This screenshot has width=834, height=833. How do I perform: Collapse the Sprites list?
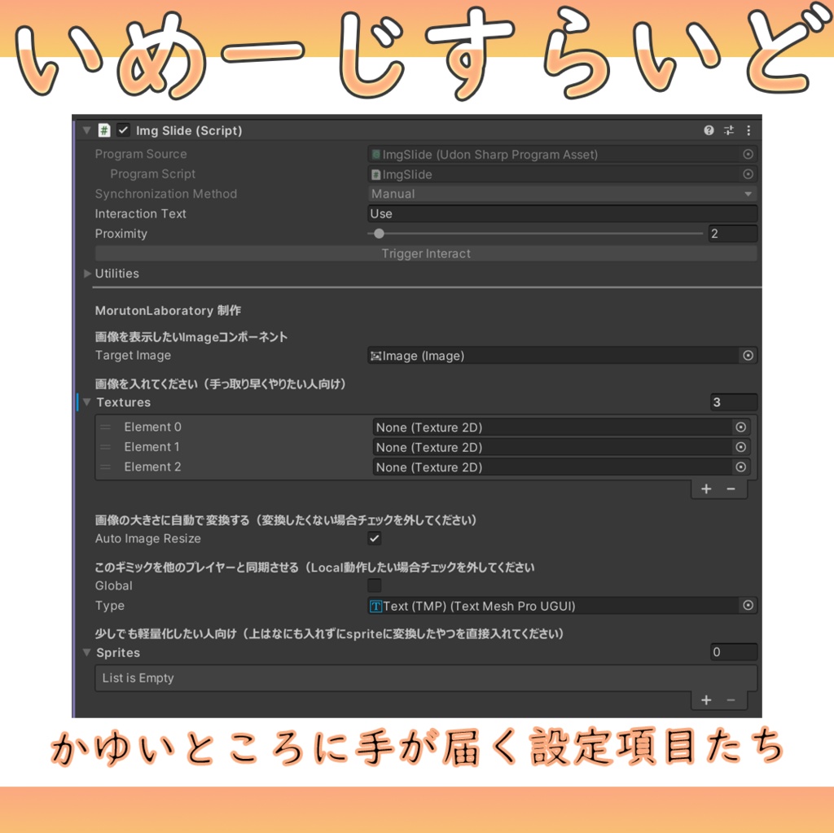coord(86,651)
